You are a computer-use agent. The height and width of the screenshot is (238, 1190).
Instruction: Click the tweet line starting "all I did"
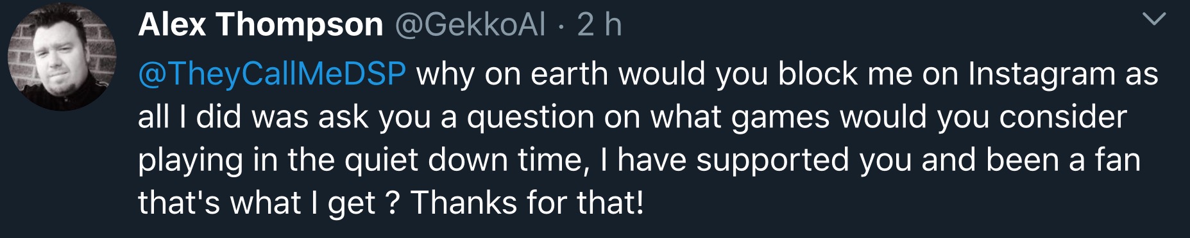click(x=632, y=117)
